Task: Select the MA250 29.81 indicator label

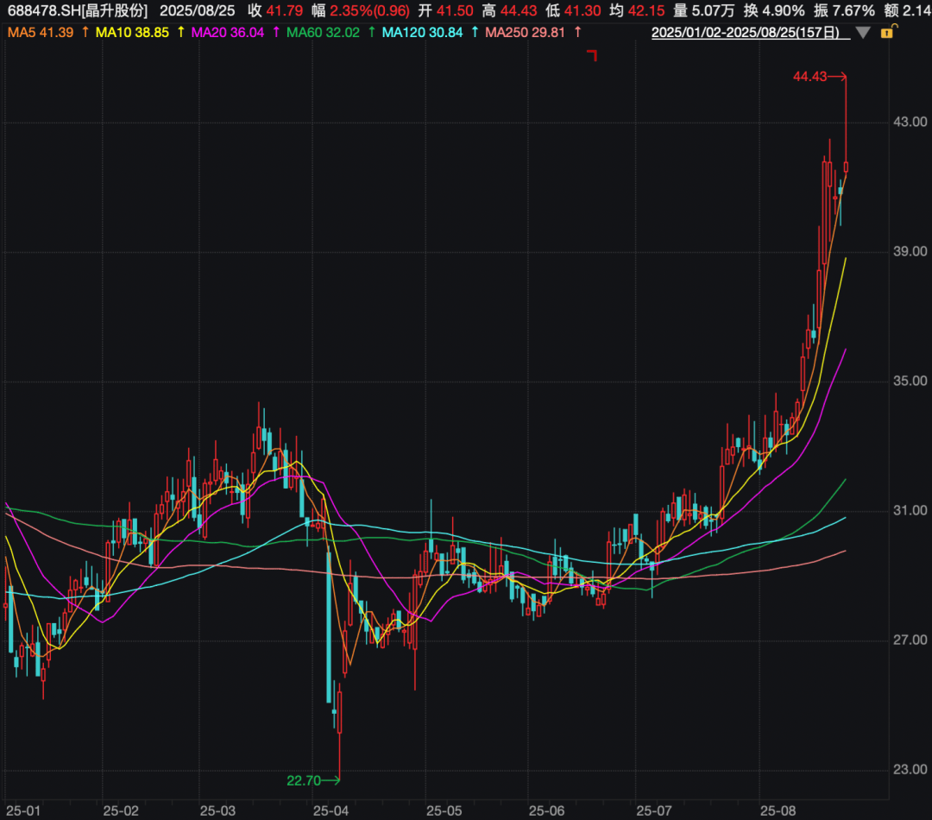Action: tap(525, 33)
